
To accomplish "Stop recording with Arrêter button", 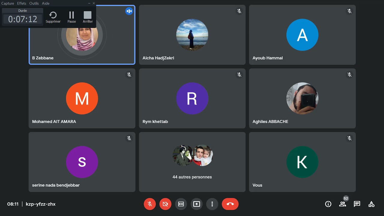I will (88, 17).
